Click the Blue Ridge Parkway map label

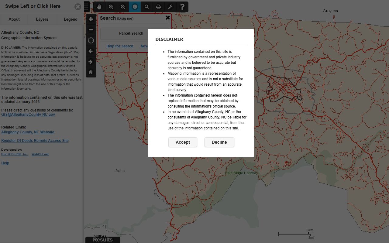tap(242, 173)
